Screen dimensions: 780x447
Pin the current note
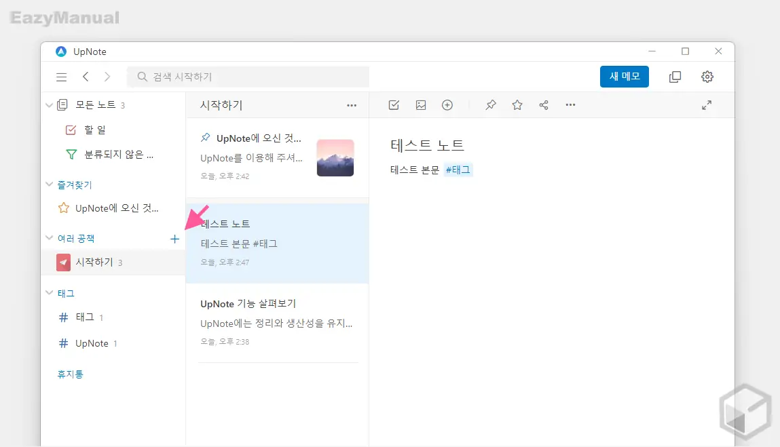pos(491,105)
